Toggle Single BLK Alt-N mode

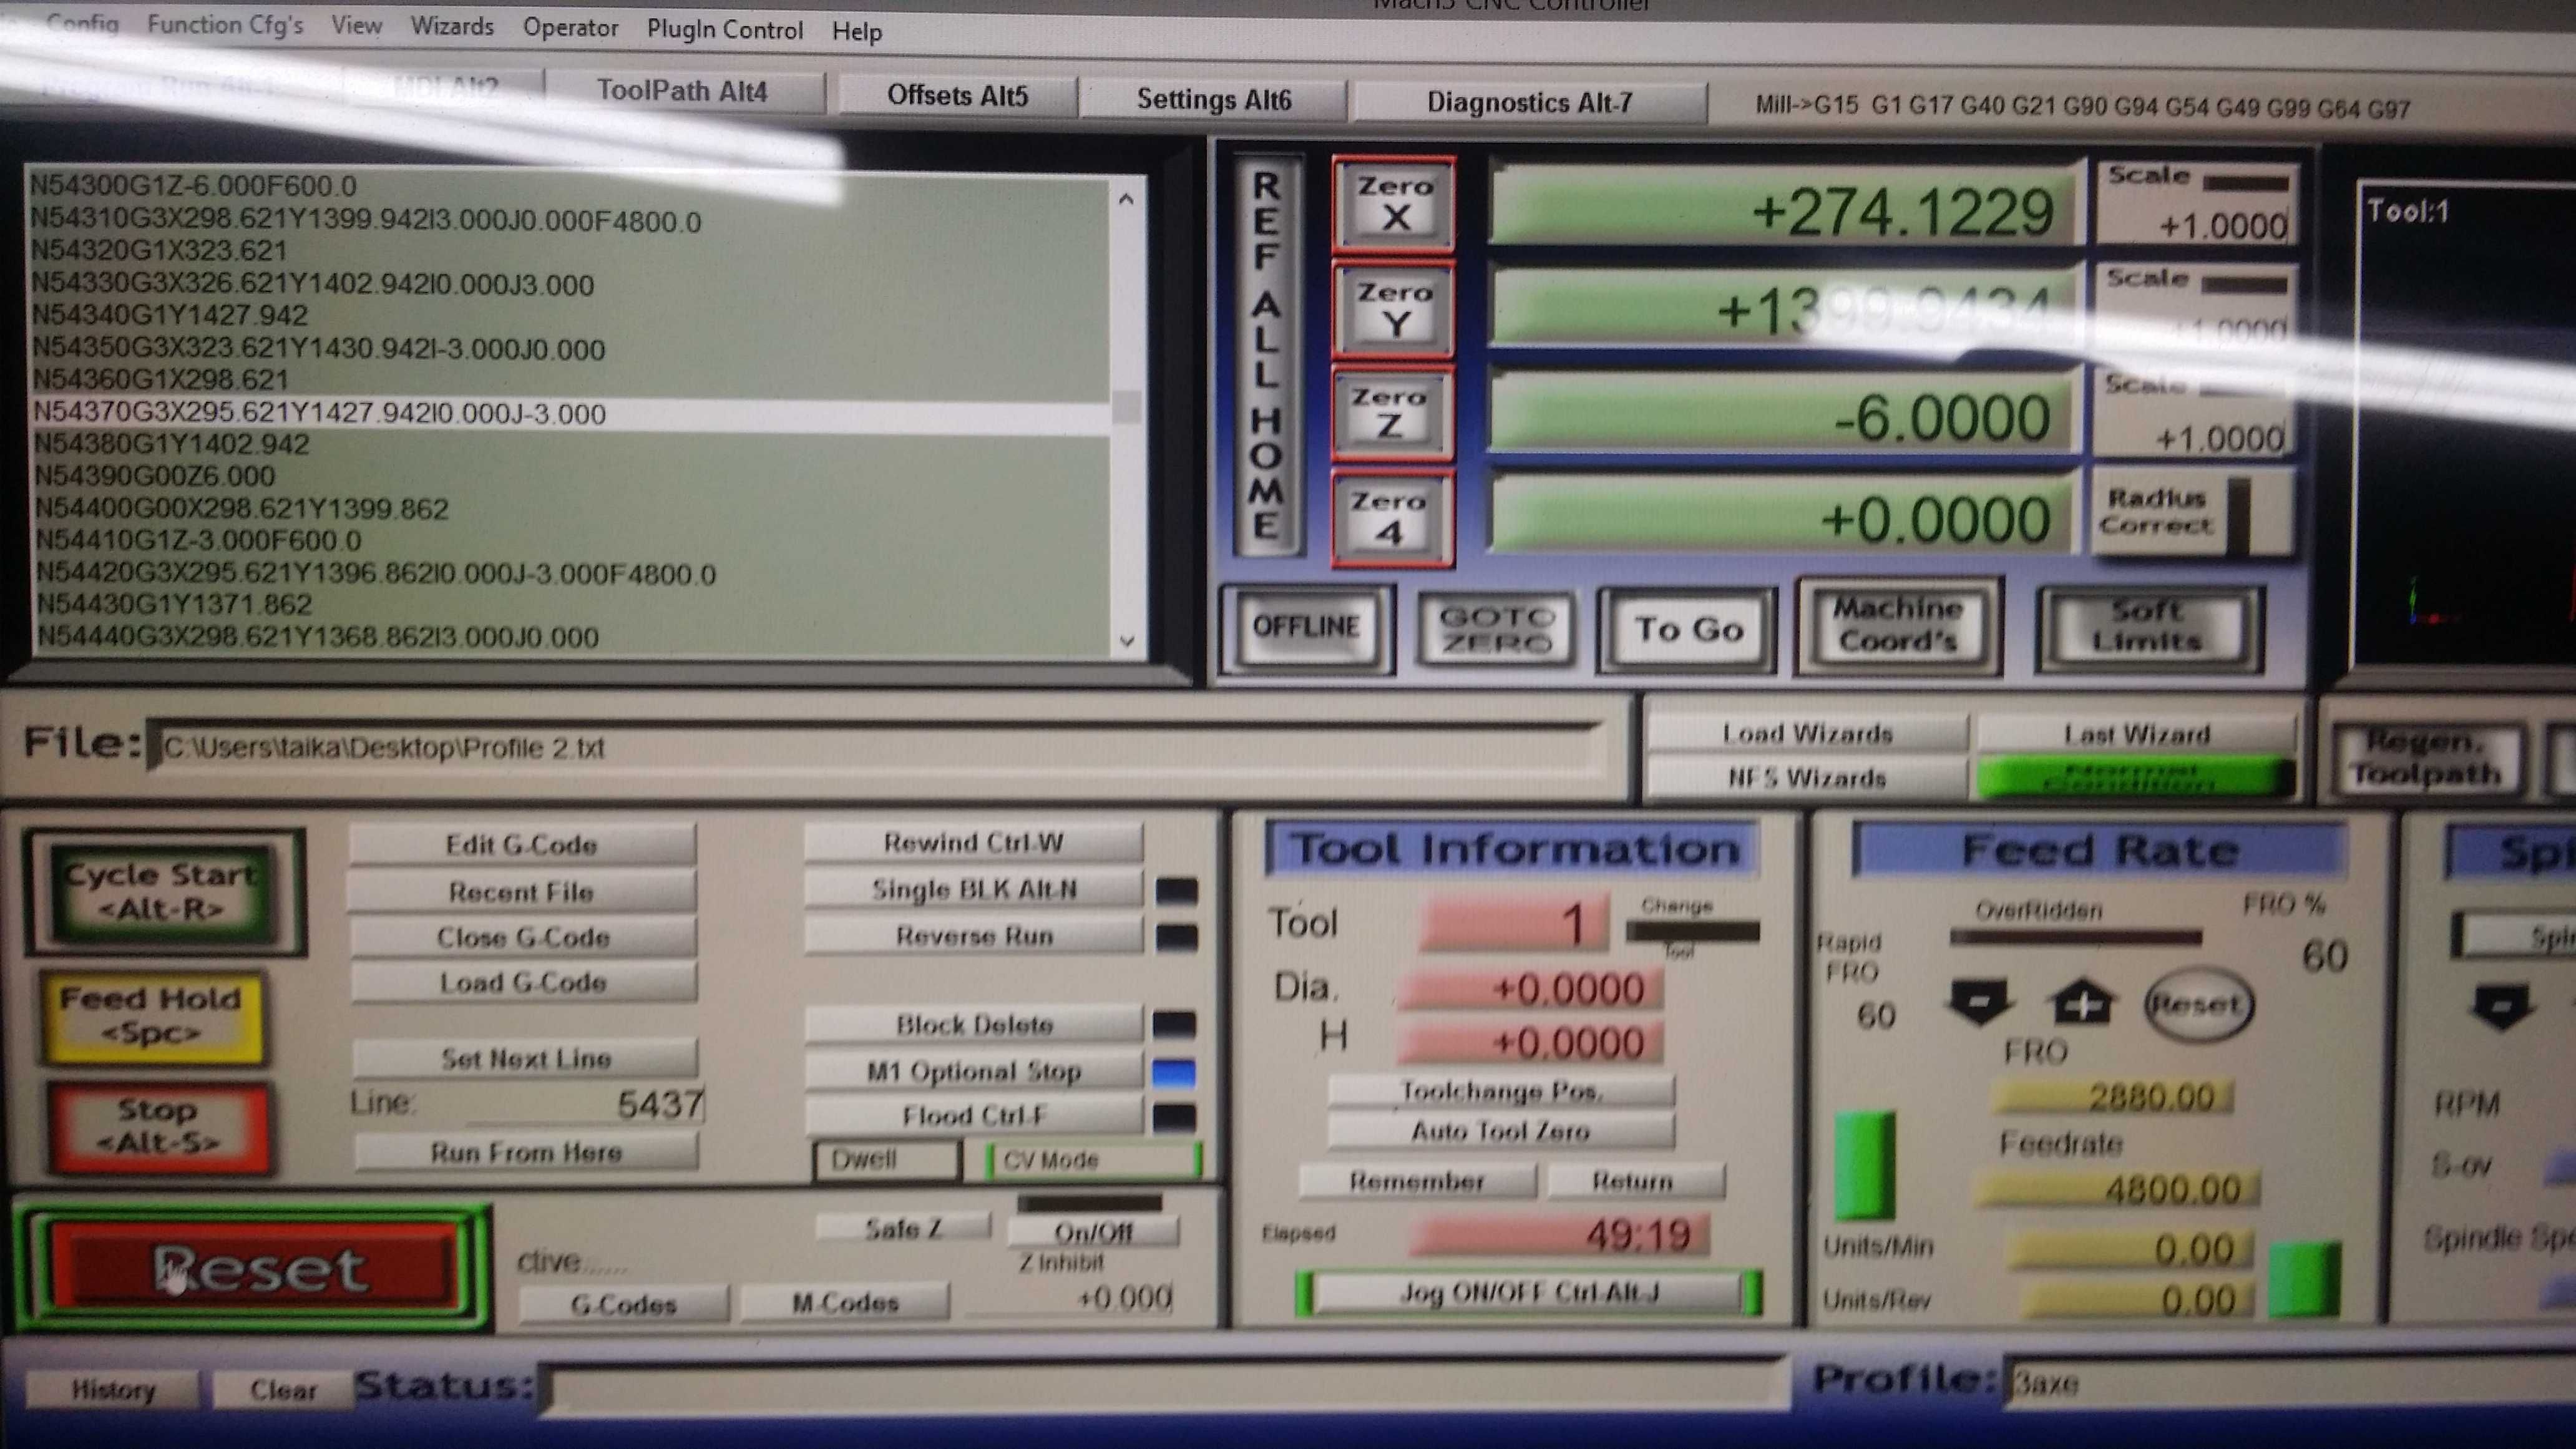coord(973,889)
